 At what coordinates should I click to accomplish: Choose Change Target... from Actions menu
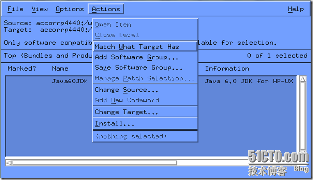[x=145, y=112]
